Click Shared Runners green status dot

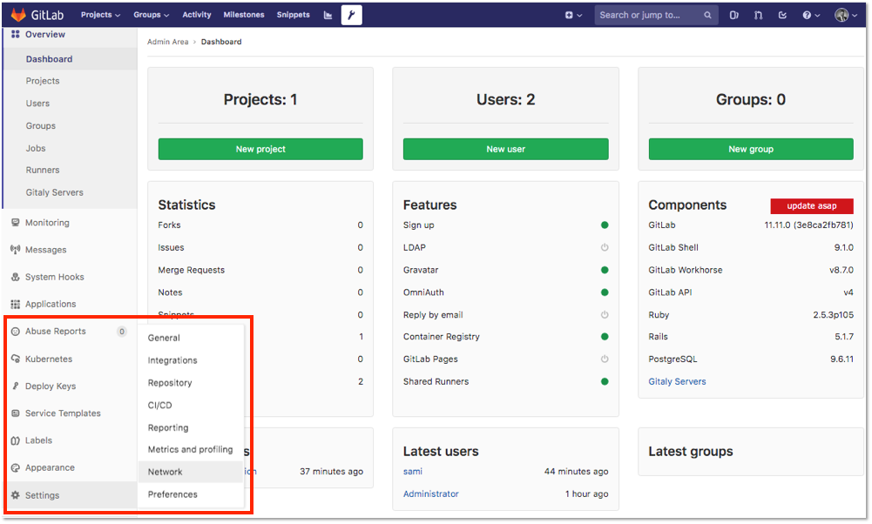(x=605, y=382)
